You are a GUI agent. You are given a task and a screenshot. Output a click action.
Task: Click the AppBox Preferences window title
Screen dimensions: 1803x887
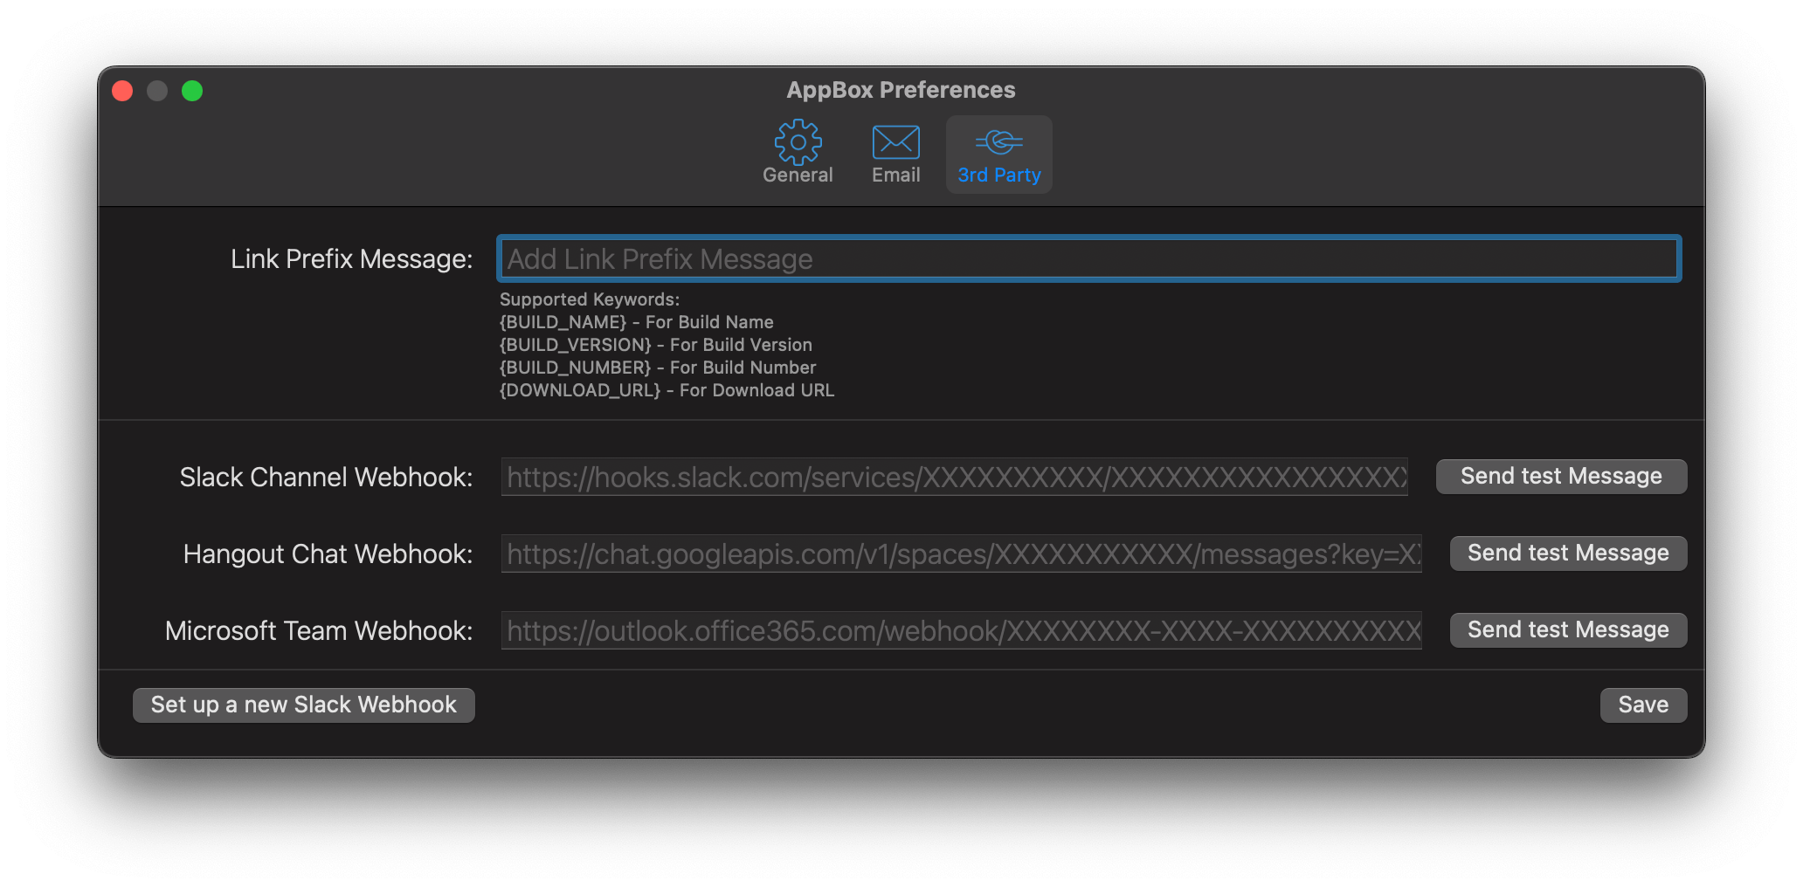coord(901,90)
